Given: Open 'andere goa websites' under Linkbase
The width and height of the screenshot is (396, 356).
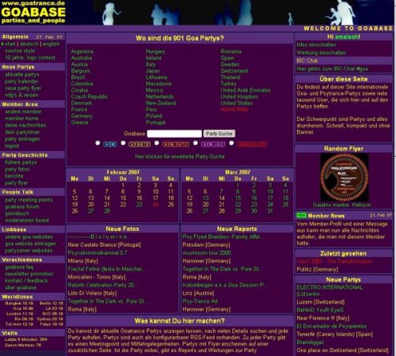Looking at the screenshot, I should point(29,237).
